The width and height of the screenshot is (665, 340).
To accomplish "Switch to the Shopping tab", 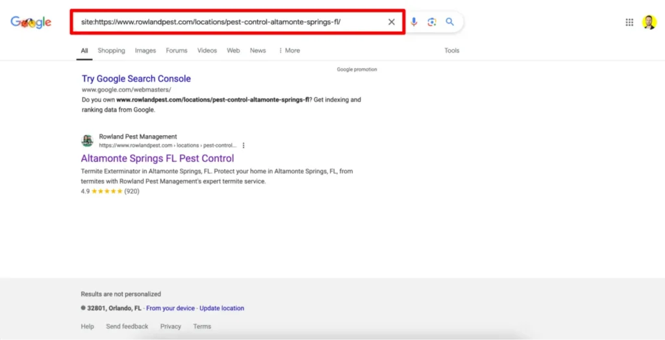I will point(111,51).
